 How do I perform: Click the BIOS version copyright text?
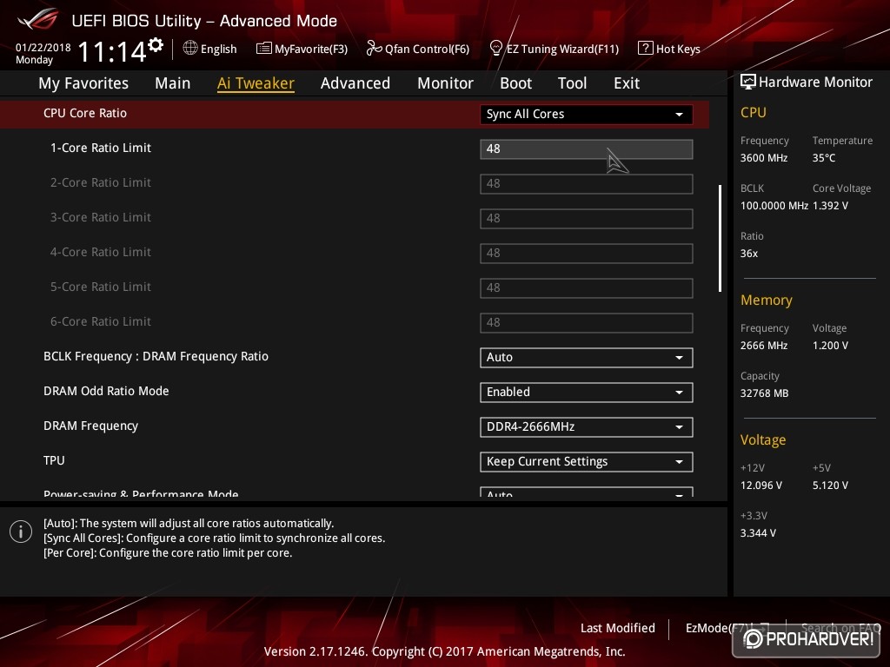444,651
